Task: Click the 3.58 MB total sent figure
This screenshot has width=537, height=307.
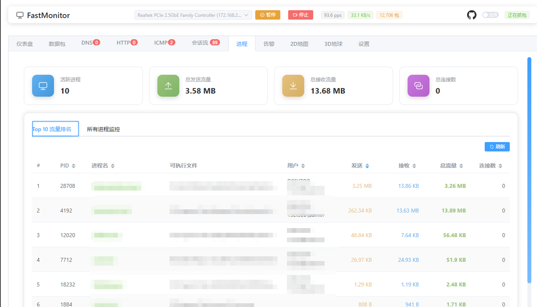Action: tap(200, 91)
